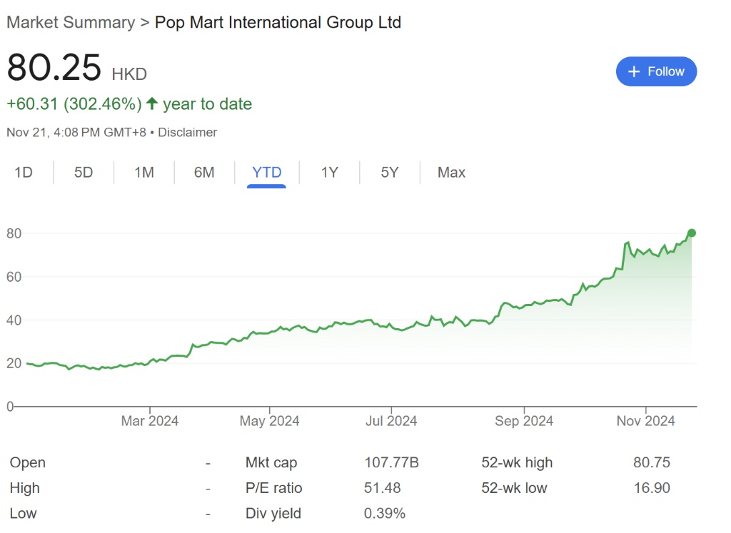This screenshot has height=533, width=731.
Task: Click the 52-wk high value 80.75
Action: click(651, 462)
